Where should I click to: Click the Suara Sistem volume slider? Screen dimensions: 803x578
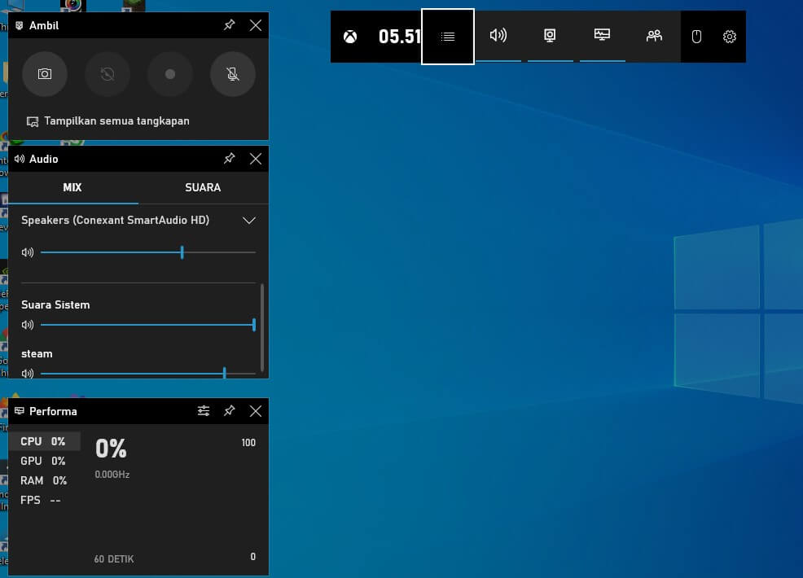147,325
